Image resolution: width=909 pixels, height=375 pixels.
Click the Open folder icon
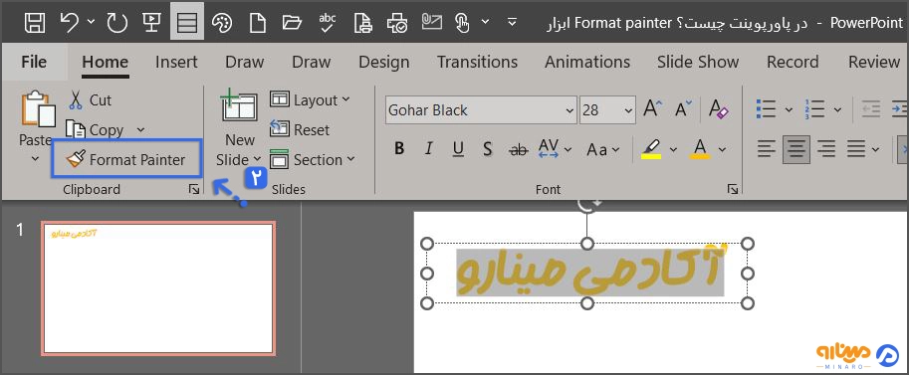coord(292,23)
